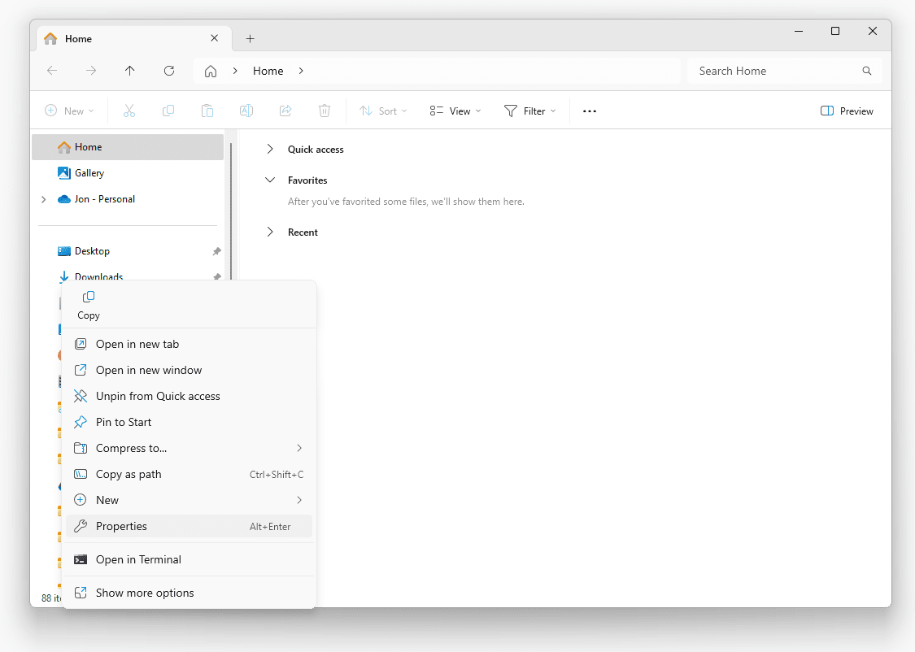915x652 pixels.
Task: Expand the Quick access section
Action: 270,150
